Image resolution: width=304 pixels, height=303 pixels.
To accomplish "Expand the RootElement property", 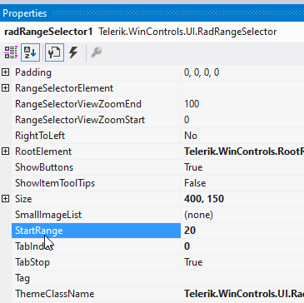I will [x=5, y=151].
